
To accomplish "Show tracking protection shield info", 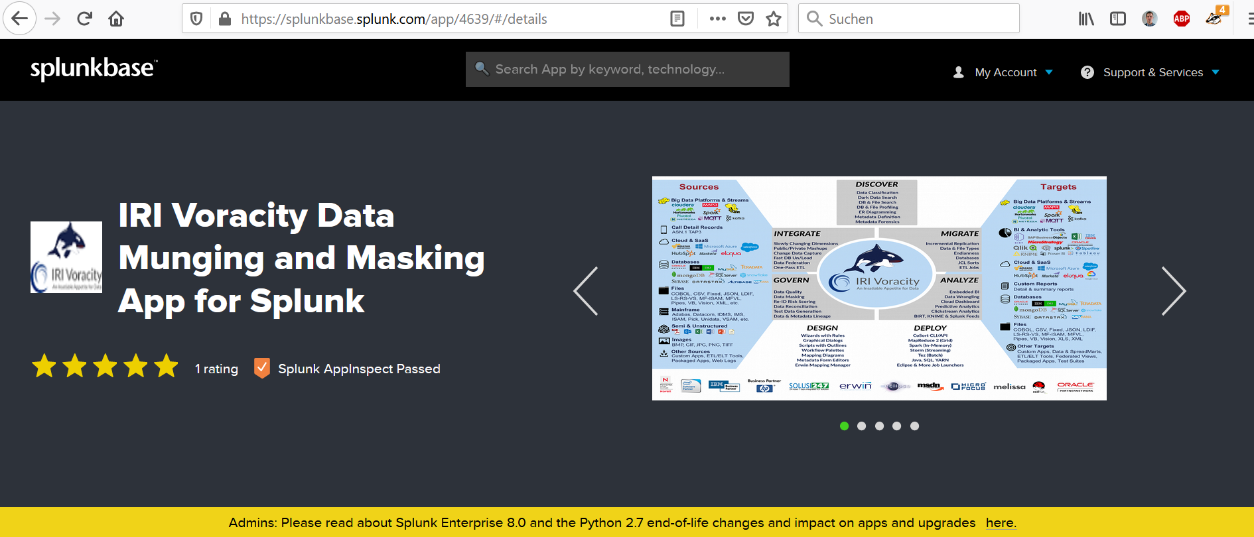I will coord(196,19).
